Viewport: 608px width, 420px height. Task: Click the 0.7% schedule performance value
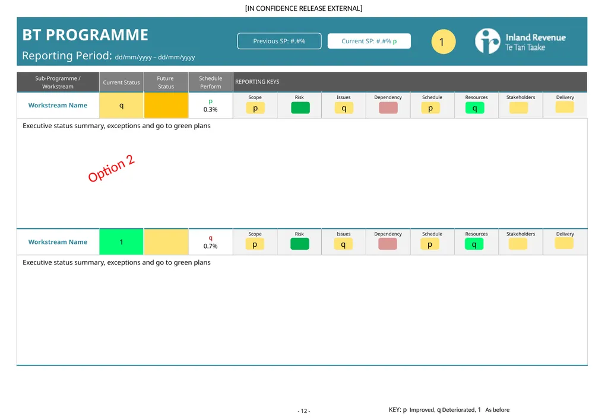tap(211, 246)
